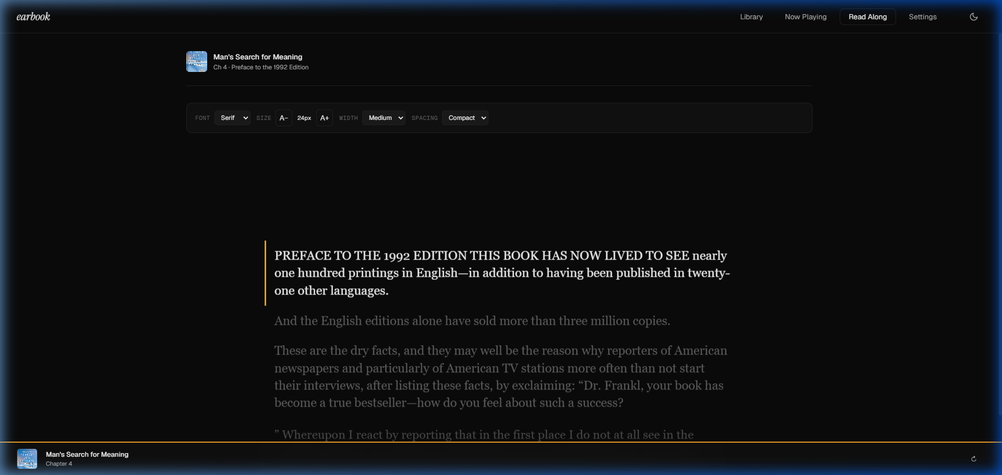This screenshot has width=1002, height=475.
Task: Select the highlighted preface paragraph
Action: (500, 273)
